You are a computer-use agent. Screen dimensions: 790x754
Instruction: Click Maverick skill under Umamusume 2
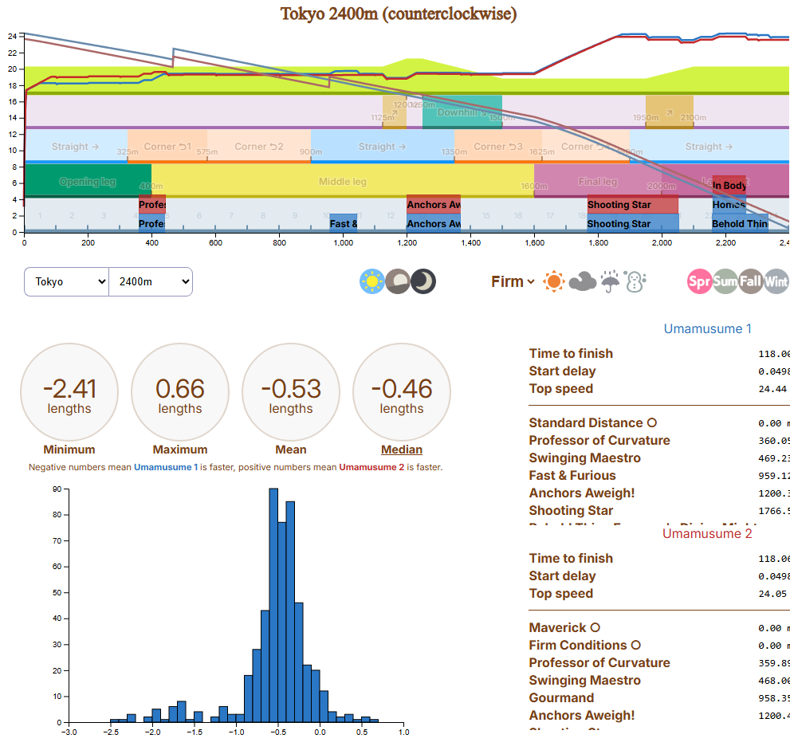(564, 627)
